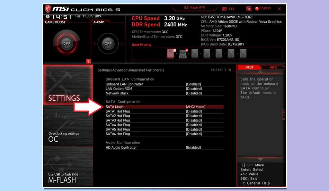Select the SATA6 Hot Plug label

pos(118,134)
